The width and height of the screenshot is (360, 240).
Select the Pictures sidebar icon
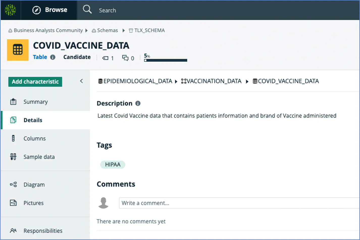[x=13, y=203]
